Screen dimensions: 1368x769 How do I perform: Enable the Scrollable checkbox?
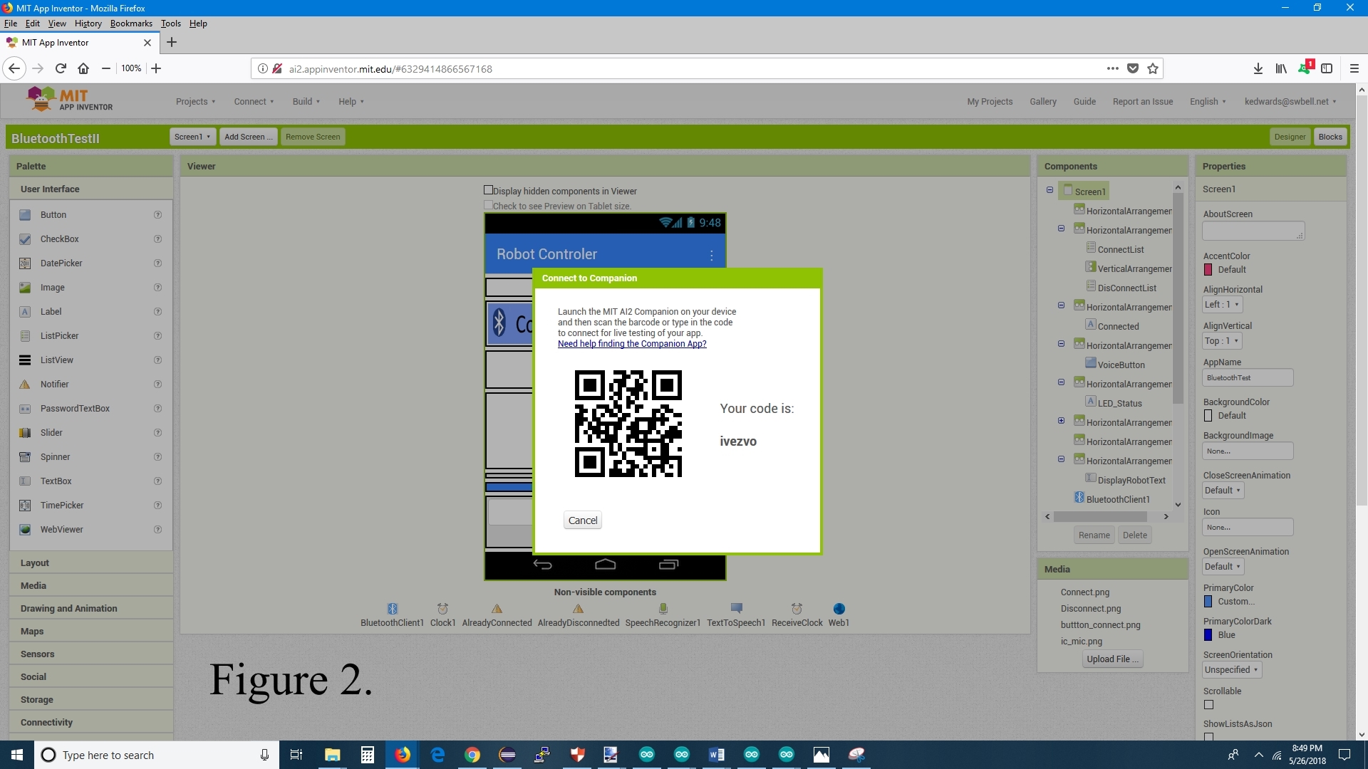pyautogui.click(x=1208, y=705)
